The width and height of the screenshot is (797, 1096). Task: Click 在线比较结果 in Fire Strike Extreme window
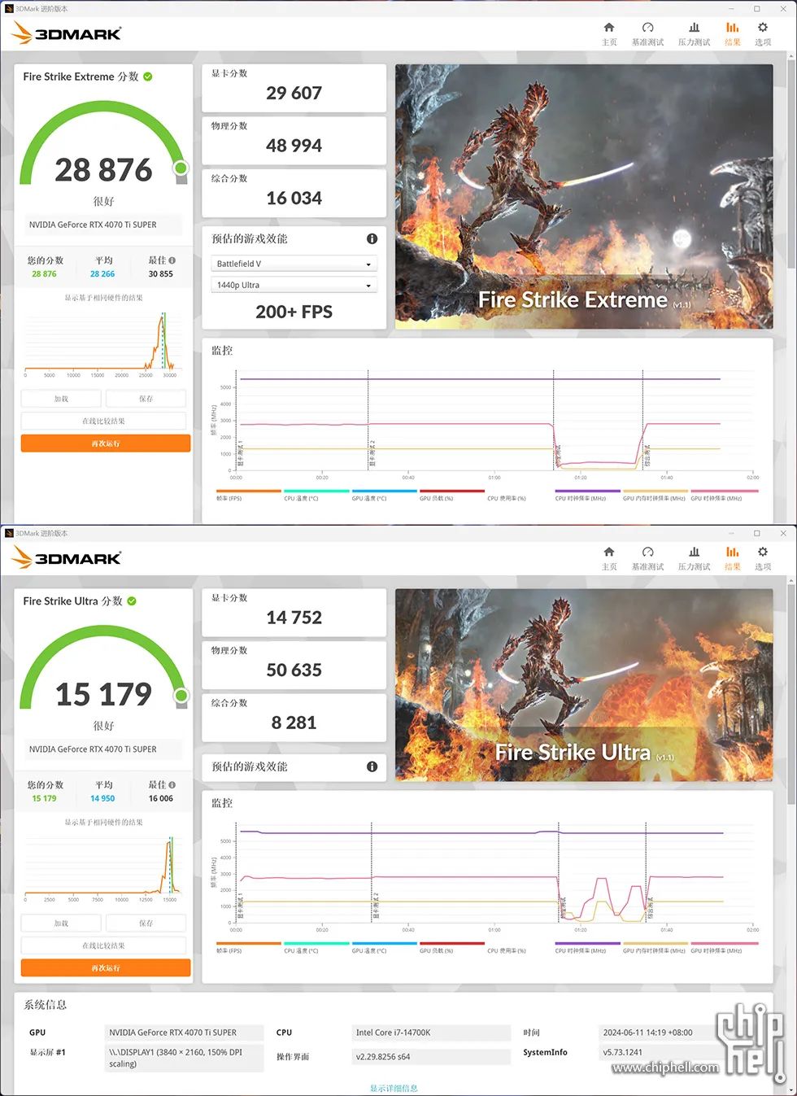point(103,421)
